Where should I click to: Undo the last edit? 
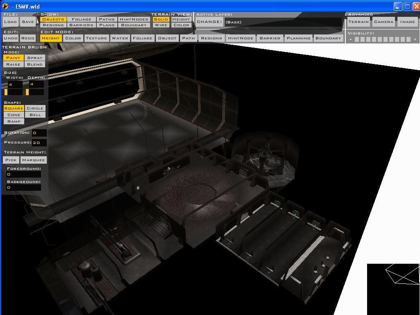point(11,38)
